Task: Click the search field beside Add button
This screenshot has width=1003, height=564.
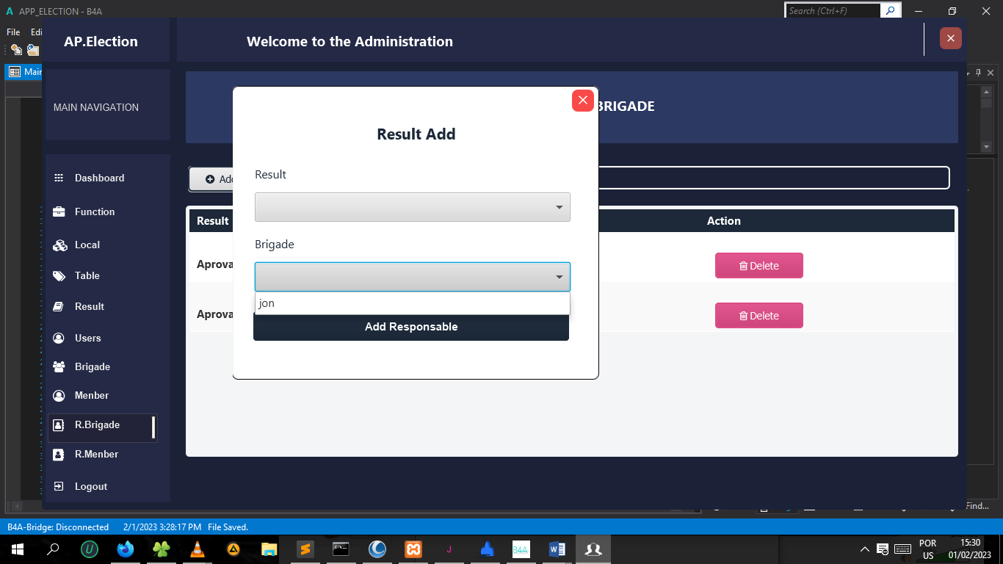Action: point(774,178)
